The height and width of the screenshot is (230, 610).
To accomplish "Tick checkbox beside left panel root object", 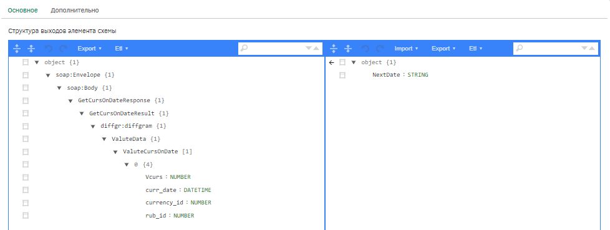I will click(26, 62).
